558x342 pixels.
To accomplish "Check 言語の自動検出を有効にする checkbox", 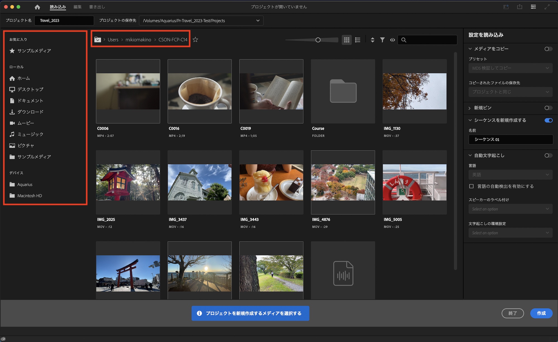I will [472, 186].
